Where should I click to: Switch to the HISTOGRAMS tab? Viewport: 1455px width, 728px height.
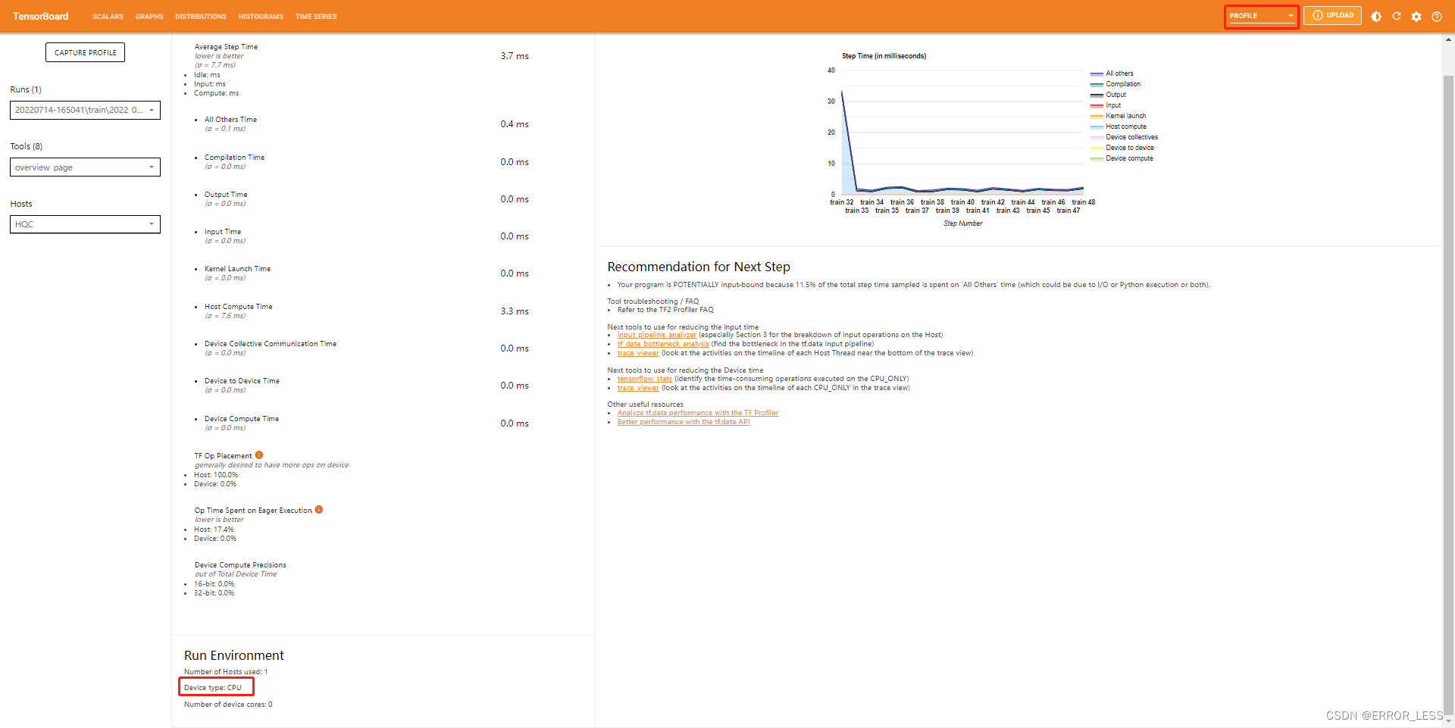[261, 17]
